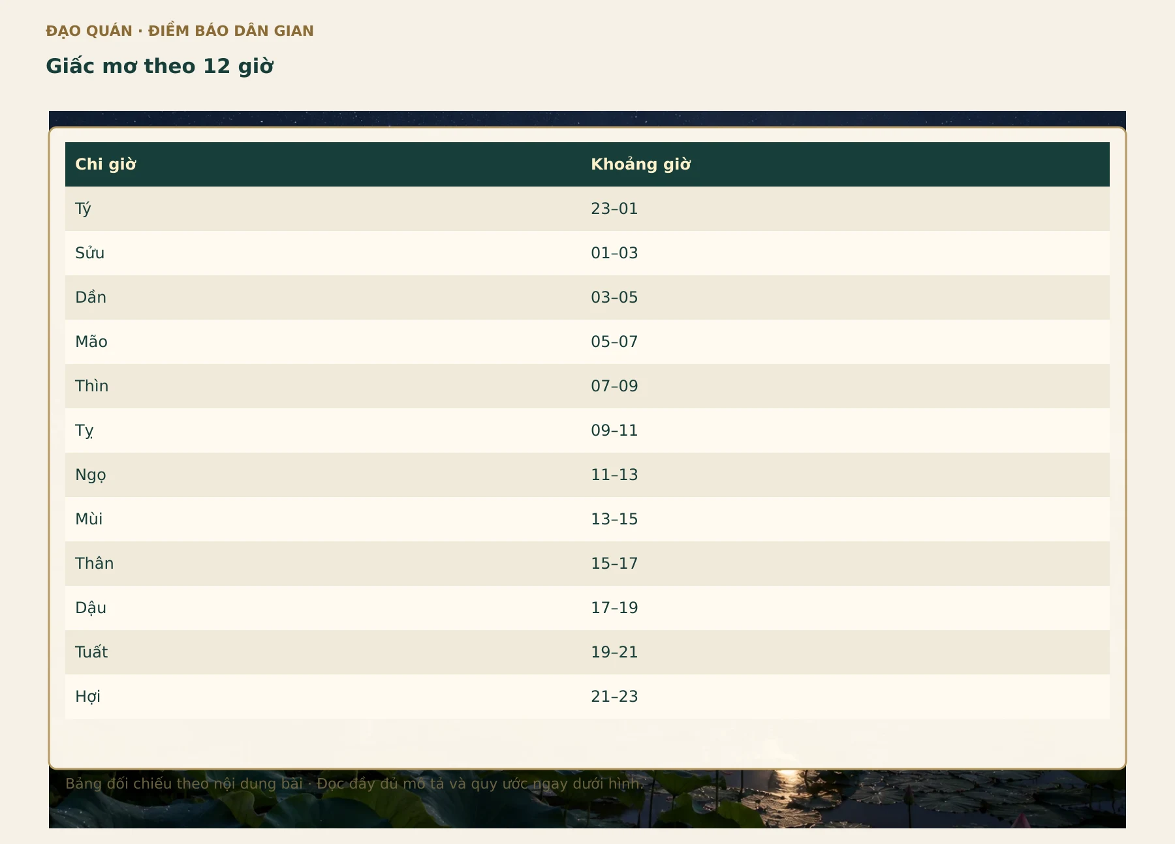Select the 'Tuất' row cell
Screen dimensions: 1175x844
(323, 652)
